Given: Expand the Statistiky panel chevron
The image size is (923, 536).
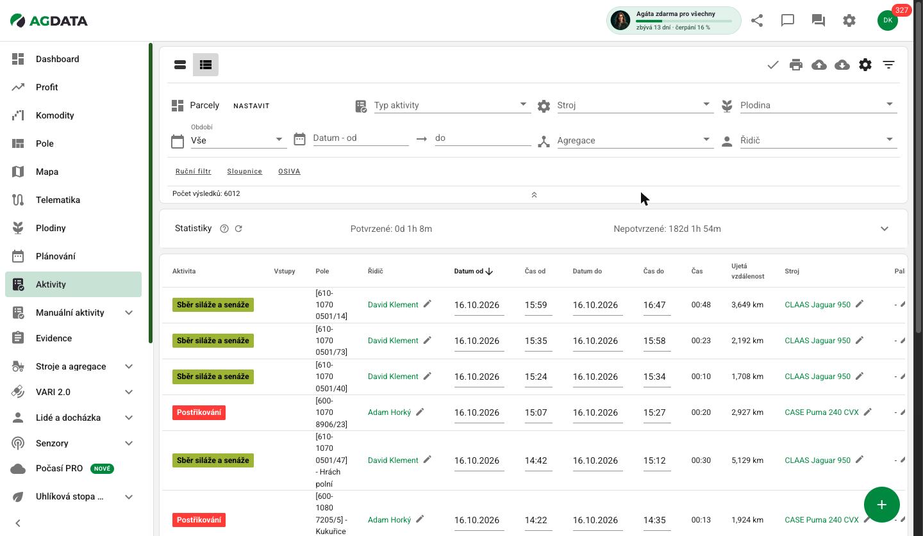Looking at the screenshot, I should coord(885,229).
